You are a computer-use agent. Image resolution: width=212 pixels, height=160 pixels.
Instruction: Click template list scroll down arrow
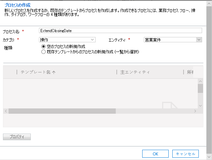tap(200, 106)
